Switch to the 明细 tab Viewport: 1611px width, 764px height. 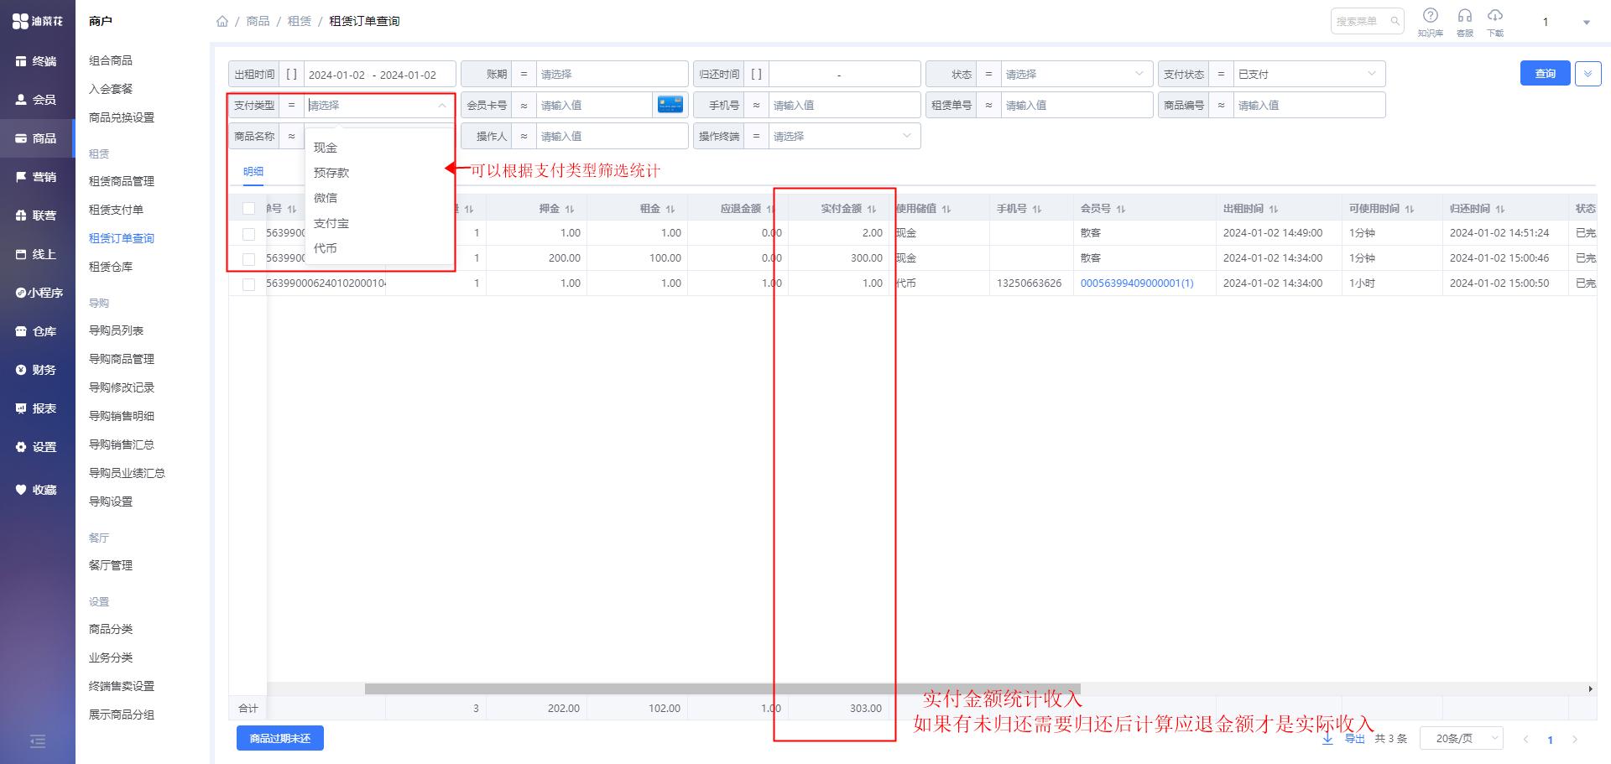(253, 171)
